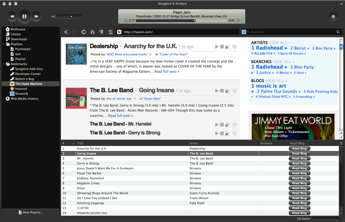Go forward in the browser
This screenshot has width=345, height=222.
(75, 32)
